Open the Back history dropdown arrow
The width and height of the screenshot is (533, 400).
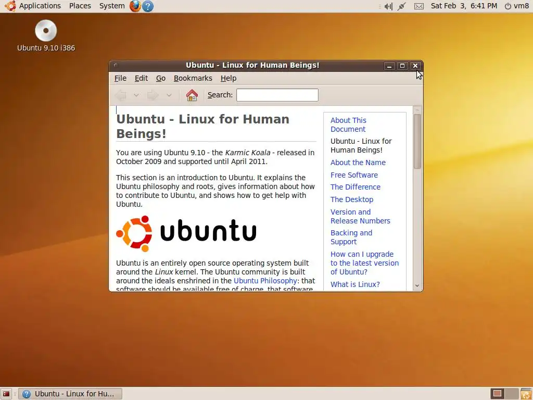pyautogui.click(x=136, y=96)
